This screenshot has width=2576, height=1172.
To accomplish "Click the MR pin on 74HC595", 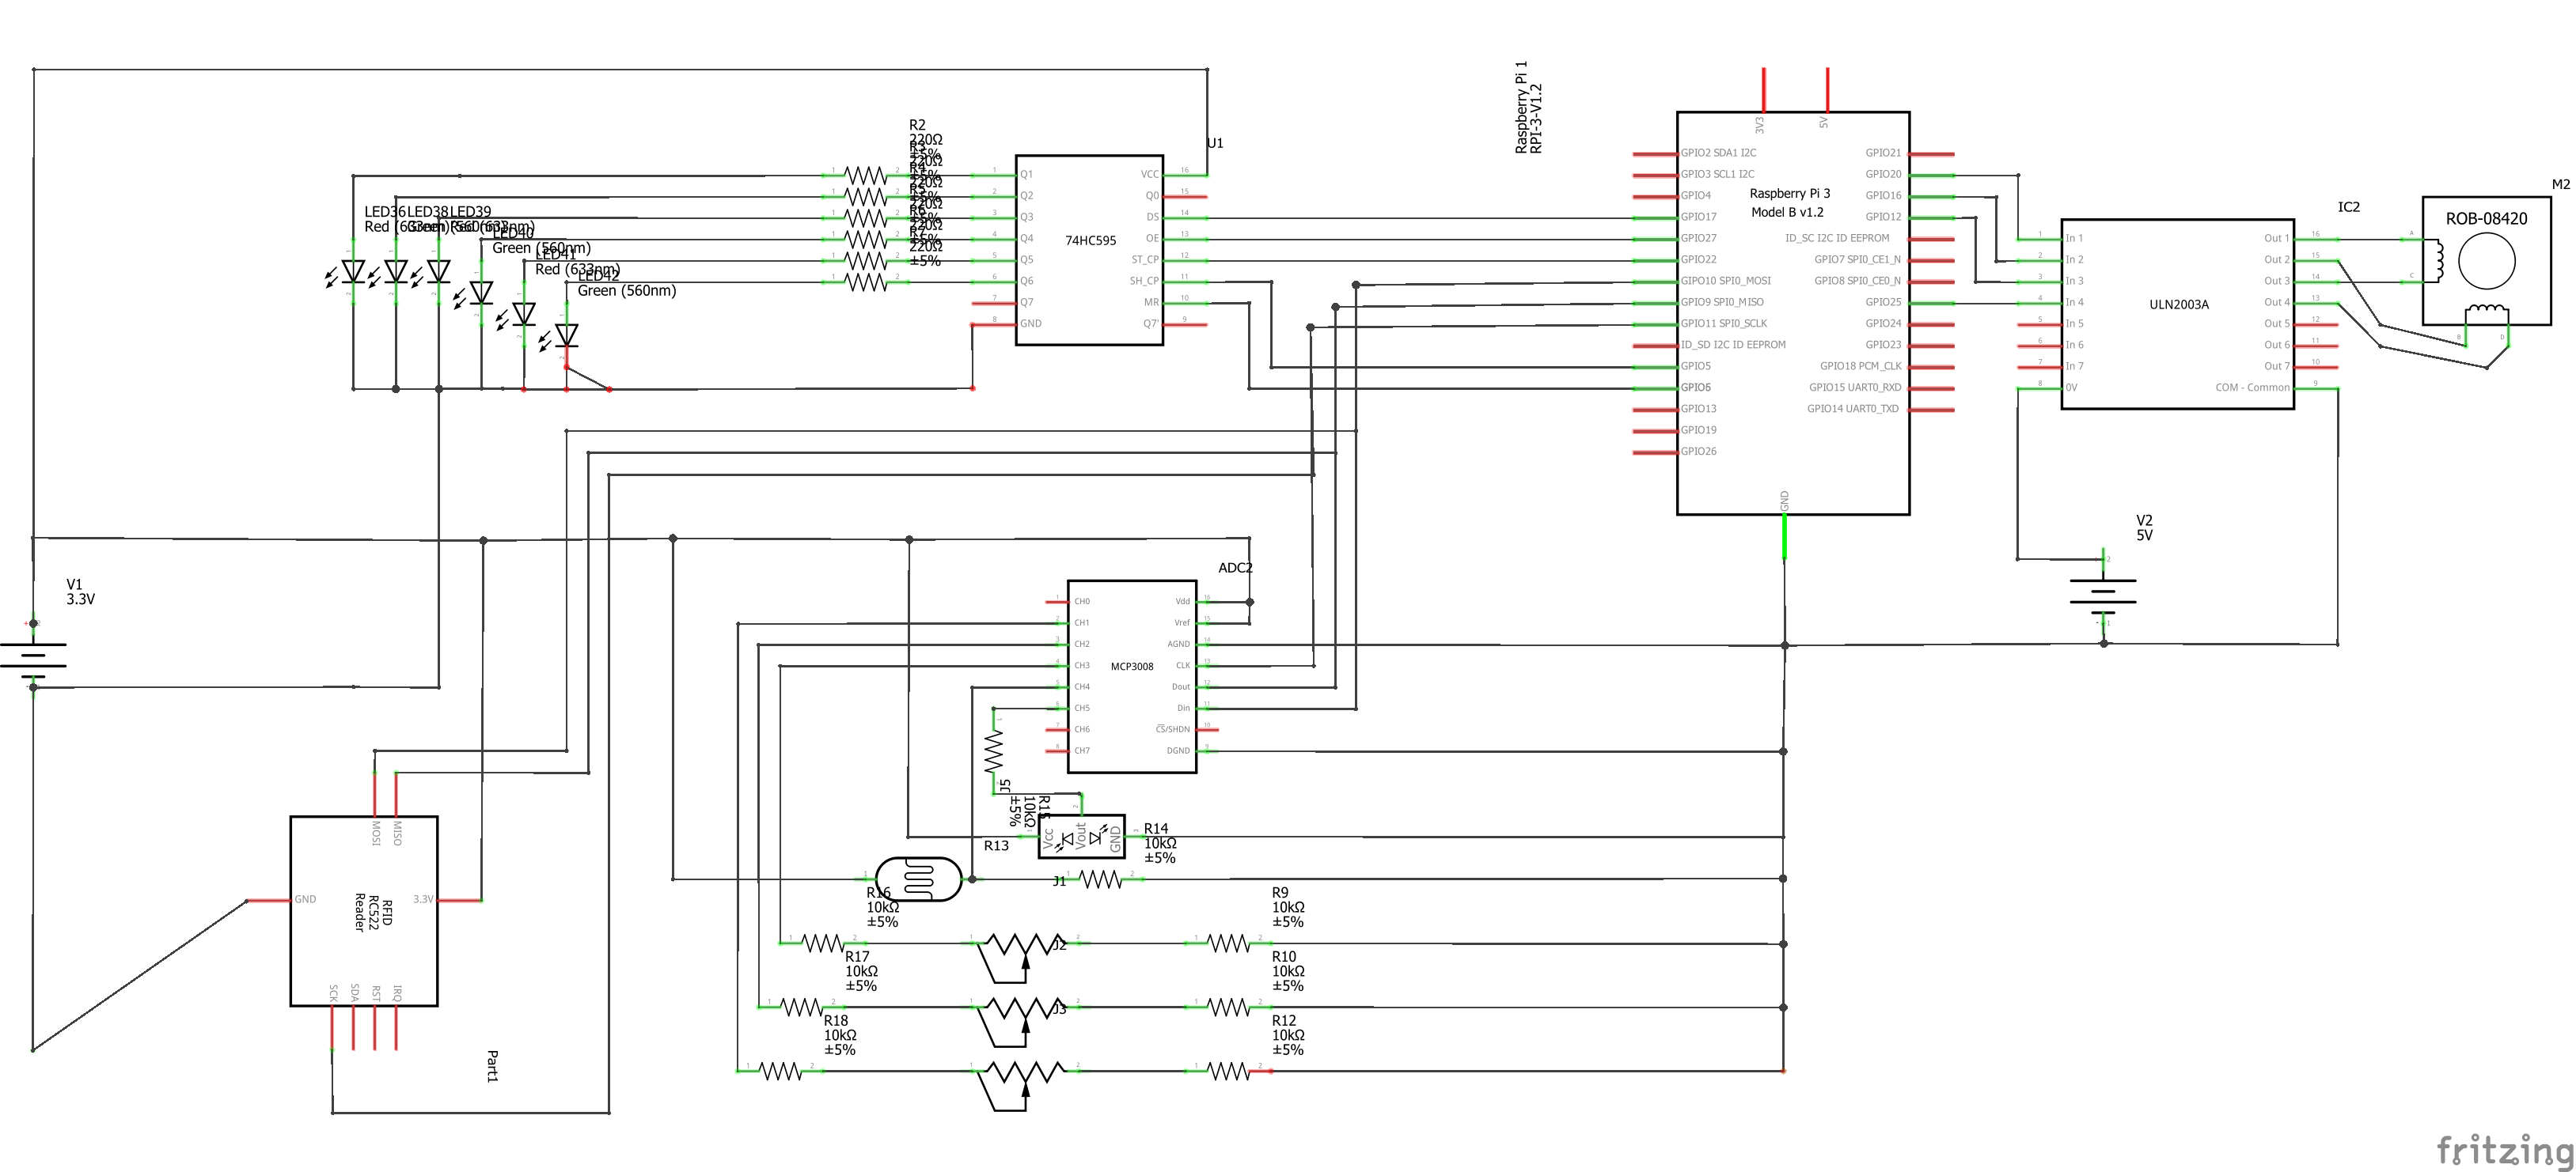I will (1152, 303).
